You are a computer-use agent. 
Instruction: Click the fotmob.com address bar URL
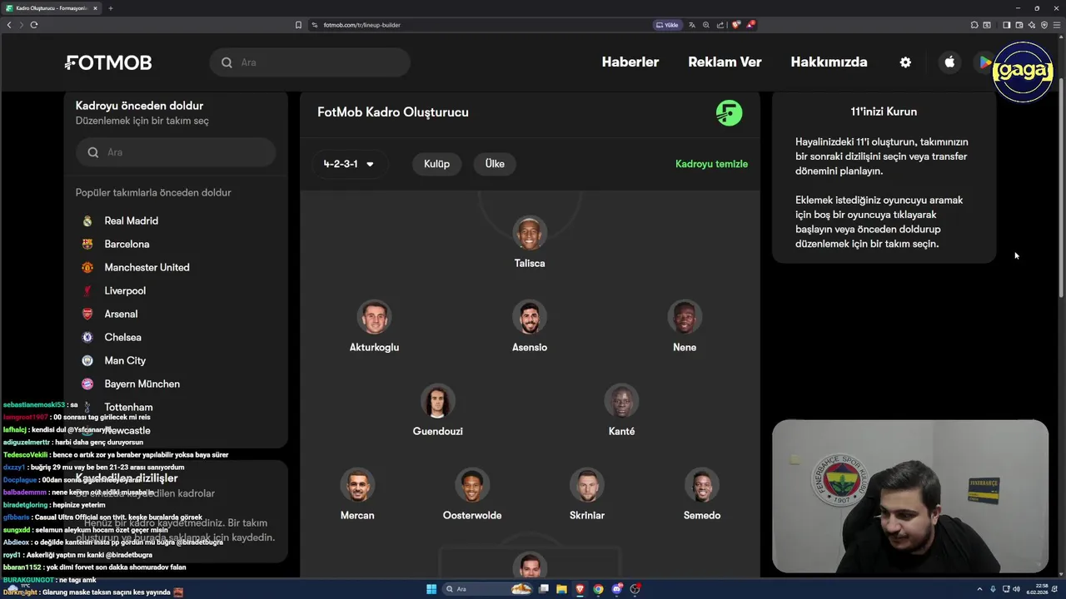coord(362,25)
